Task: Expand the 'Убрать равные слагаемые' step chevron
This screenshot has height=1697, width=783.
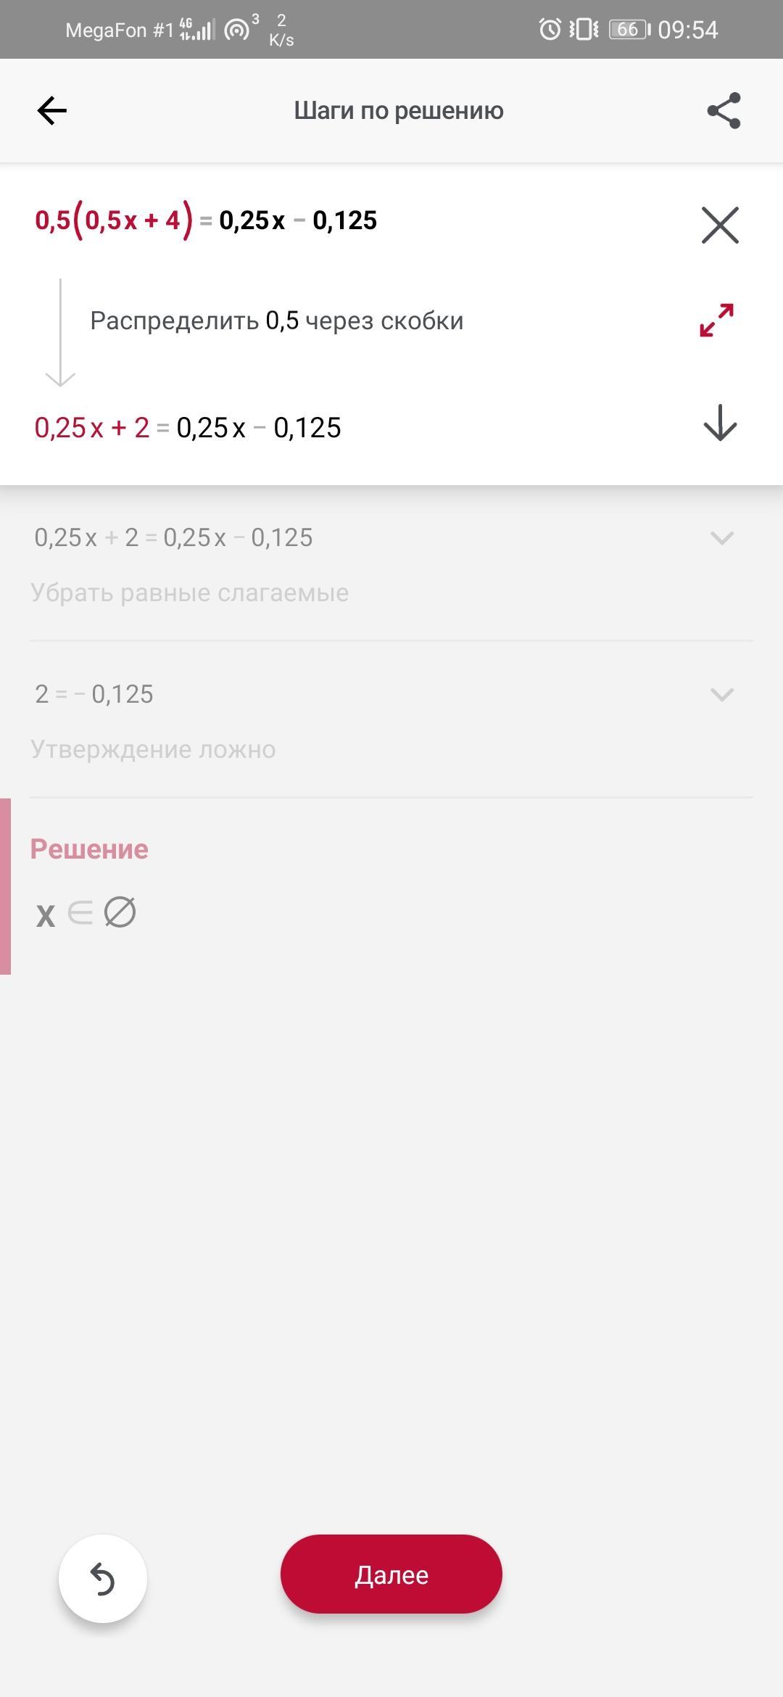Action: pyautogui.click(x=722, y=537)
